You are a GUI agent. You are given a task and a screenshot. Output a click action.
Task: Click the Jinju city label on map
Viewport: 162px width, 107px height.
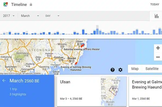click(38, 58)
